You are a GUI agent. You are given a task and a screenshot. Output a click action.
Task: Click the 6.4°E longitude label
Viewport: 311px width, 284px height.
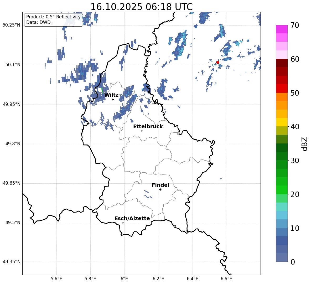pyautogui.click(x=192, y=279)
